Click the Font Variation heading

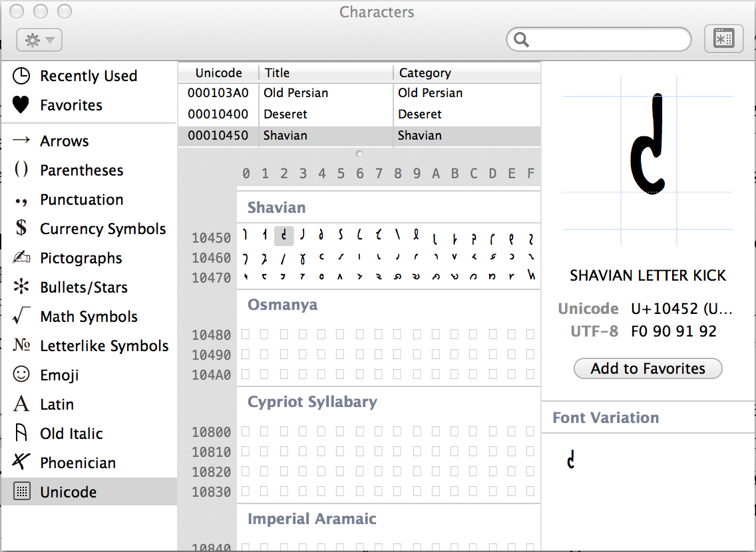[606, 418]
